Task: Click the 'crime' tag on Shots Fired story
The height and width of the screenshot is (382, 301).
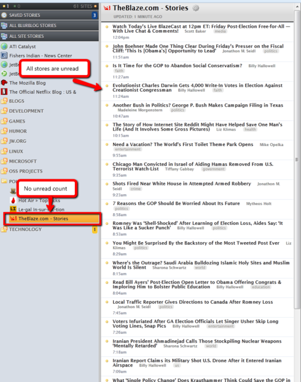Action: 135,189
